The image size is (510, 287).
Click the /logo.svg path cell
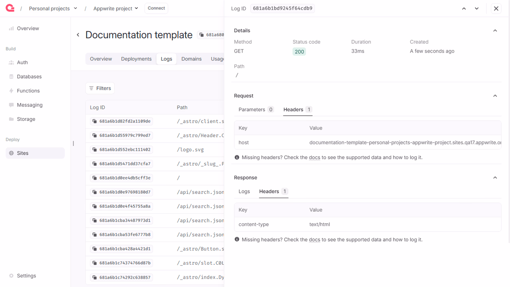190,149
